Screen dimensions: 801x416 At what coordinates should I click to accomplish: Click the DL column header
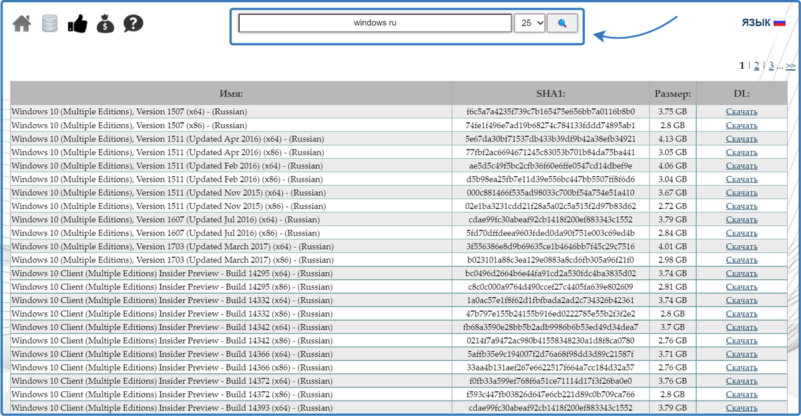(742, 93)
